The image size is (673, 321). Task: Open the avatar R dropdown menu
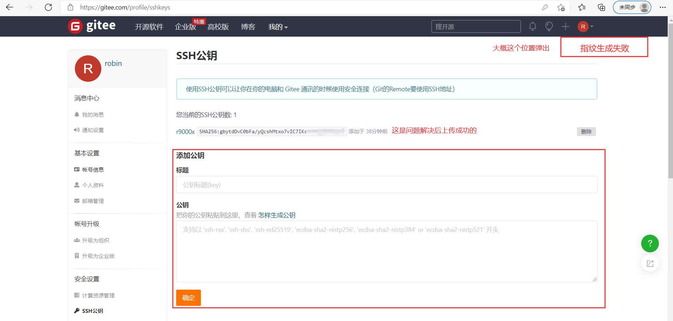coord(583,26)
